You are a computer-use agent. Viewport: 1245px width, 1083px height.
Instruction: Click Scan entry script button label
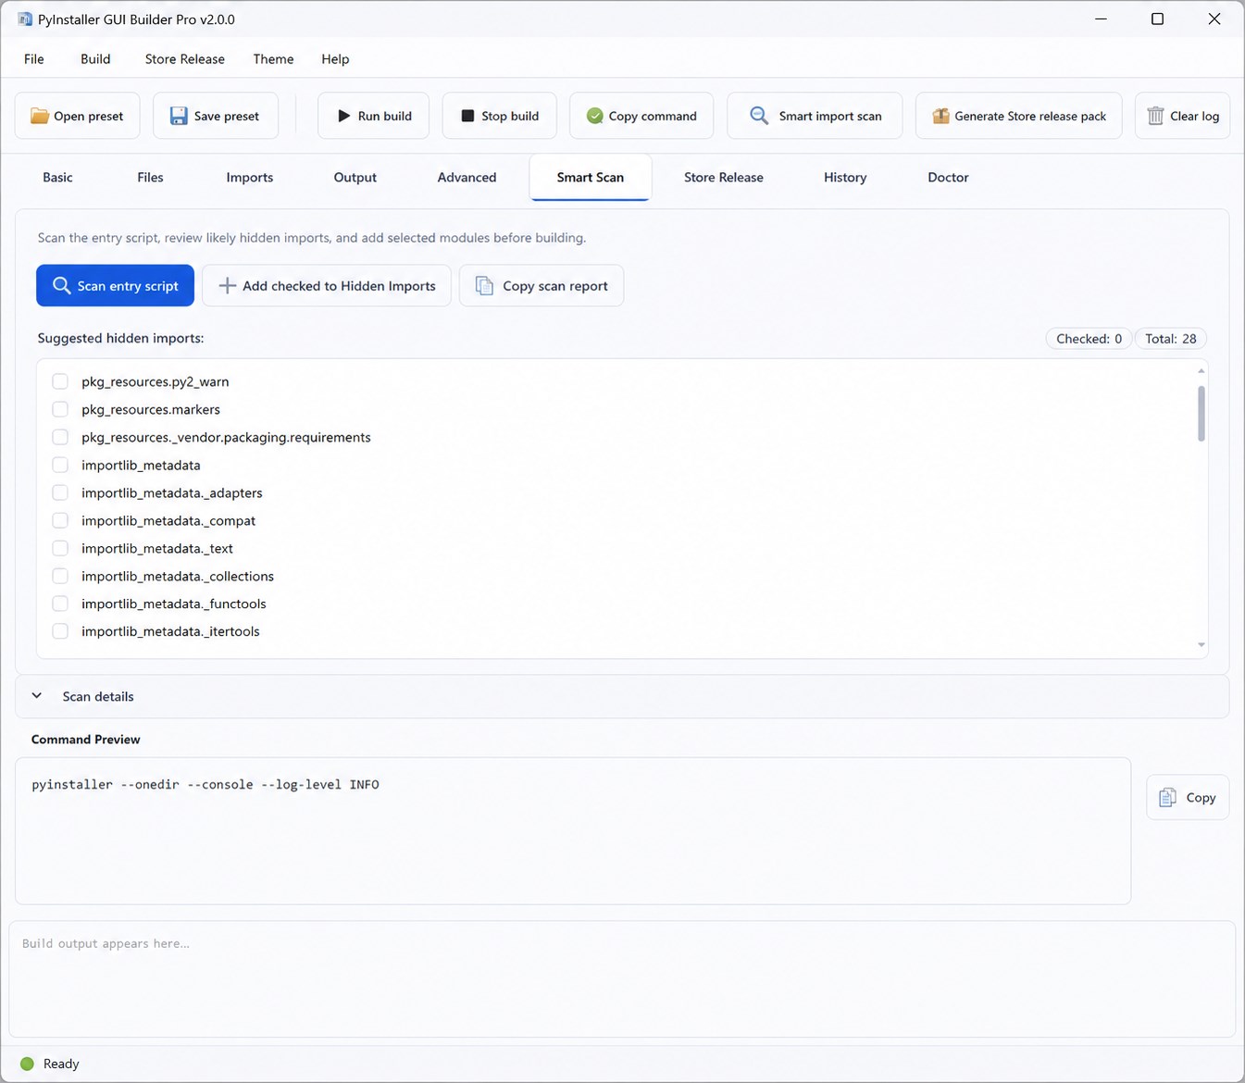[x=128, y=286]
